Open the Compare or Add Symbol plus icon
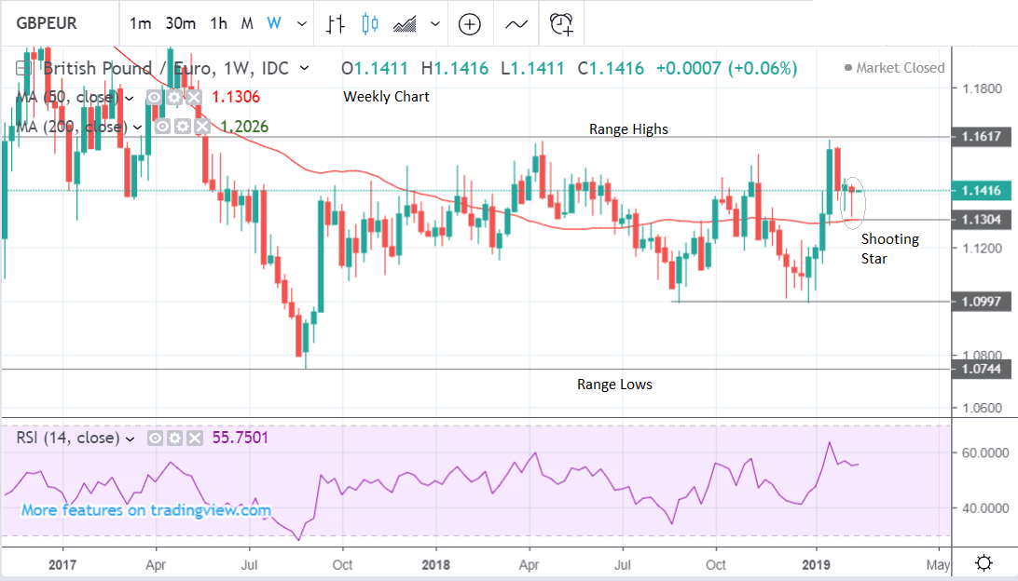The image size is (1018, 581). tap(470, 24)
